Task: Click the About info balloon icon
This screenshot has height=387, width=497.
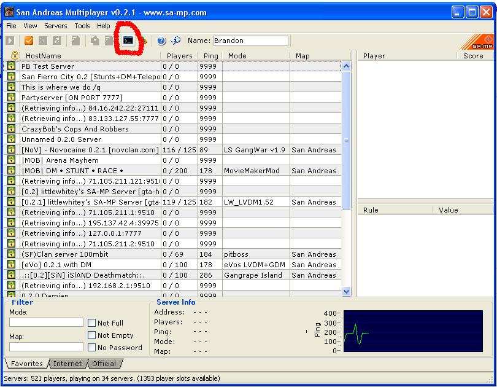Action: 175,41
